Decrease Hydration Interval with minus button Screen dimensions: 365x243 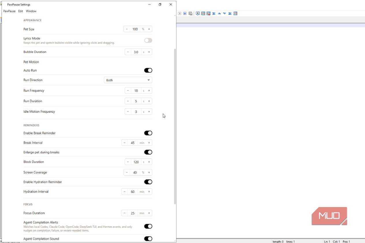click(x=125, y=192)
